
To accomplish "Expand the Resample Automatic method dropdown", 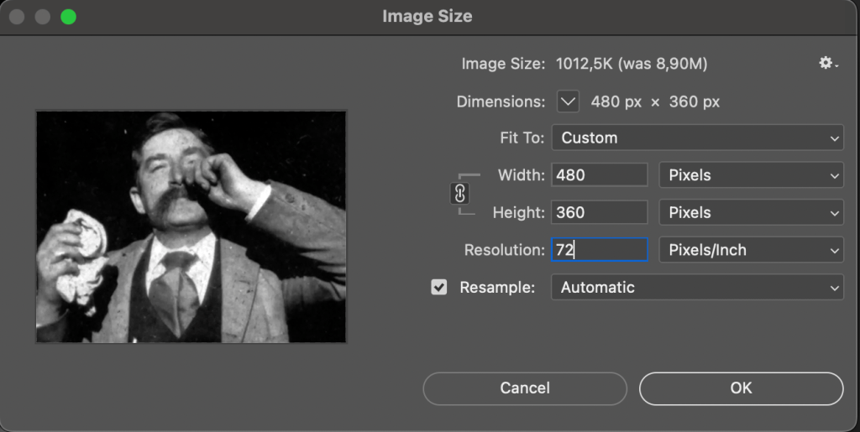I will point(696,287).
